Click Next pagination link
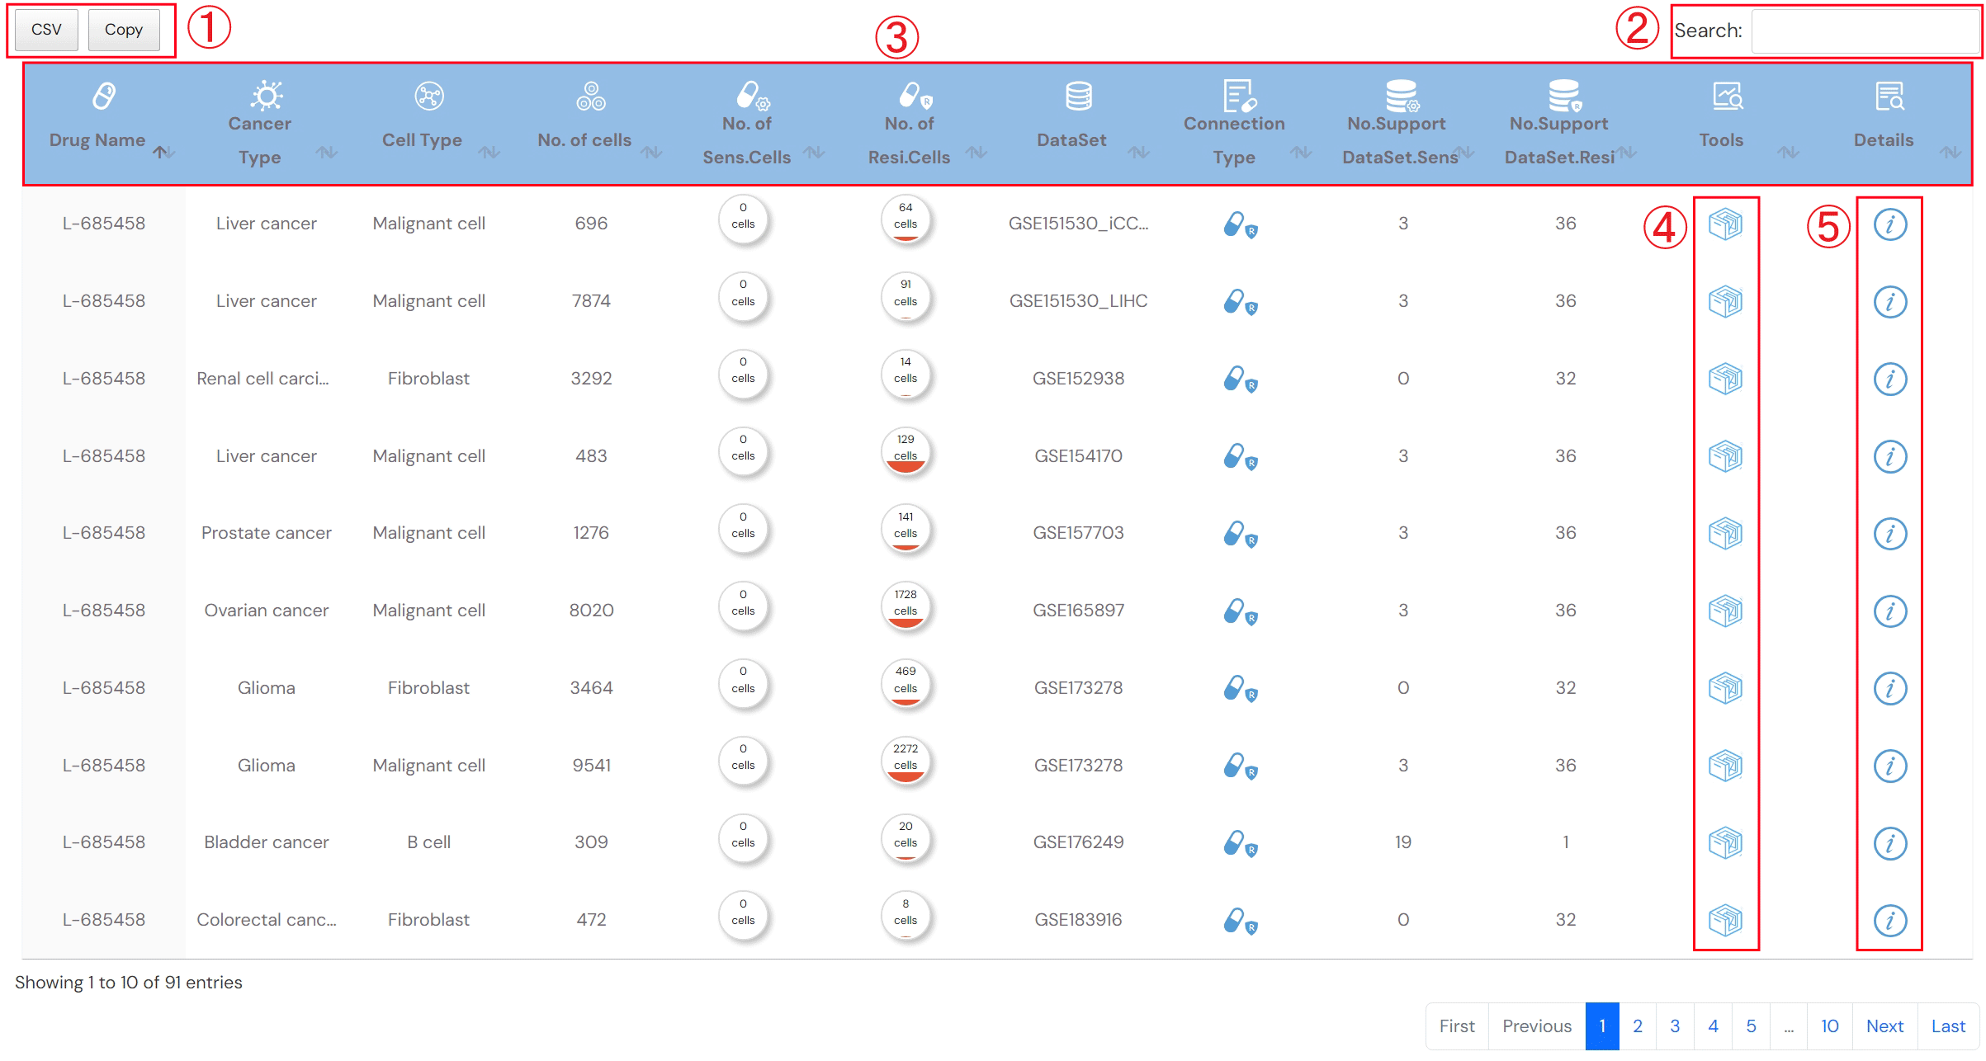The width and height of the screenshot is (1986, 1061). [x=1884, y=1026]
